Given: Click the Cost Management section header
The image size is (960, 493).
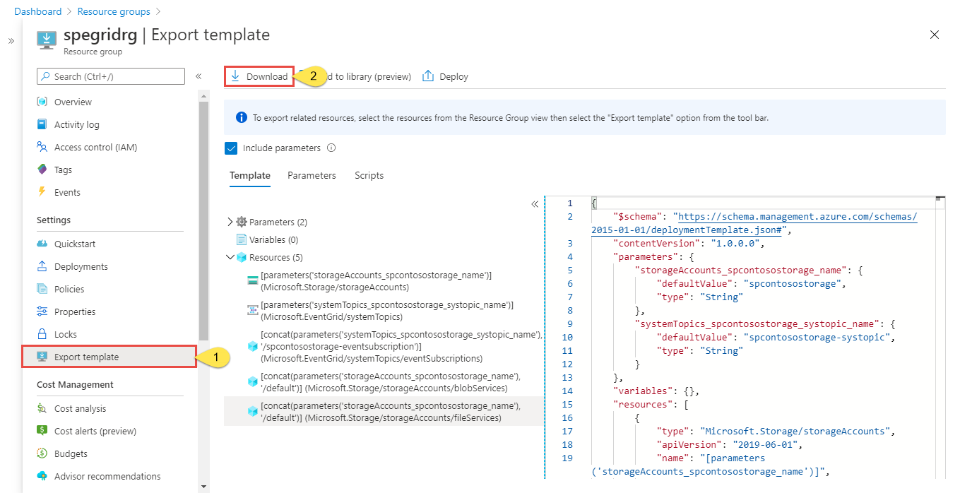Looking at the screenshot, I should [75, 384].
